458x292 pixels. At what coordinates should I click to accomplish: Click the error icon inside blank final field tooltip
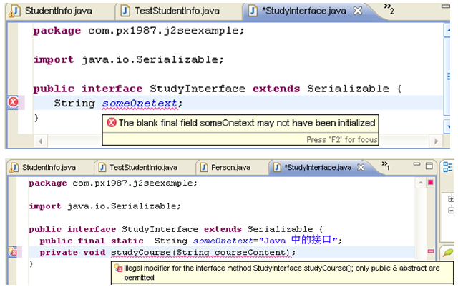112,122
